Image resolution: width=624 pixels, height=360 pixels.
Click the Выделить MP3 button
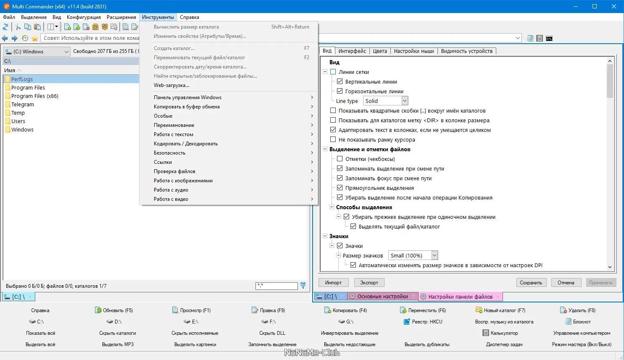pos(118,344)
